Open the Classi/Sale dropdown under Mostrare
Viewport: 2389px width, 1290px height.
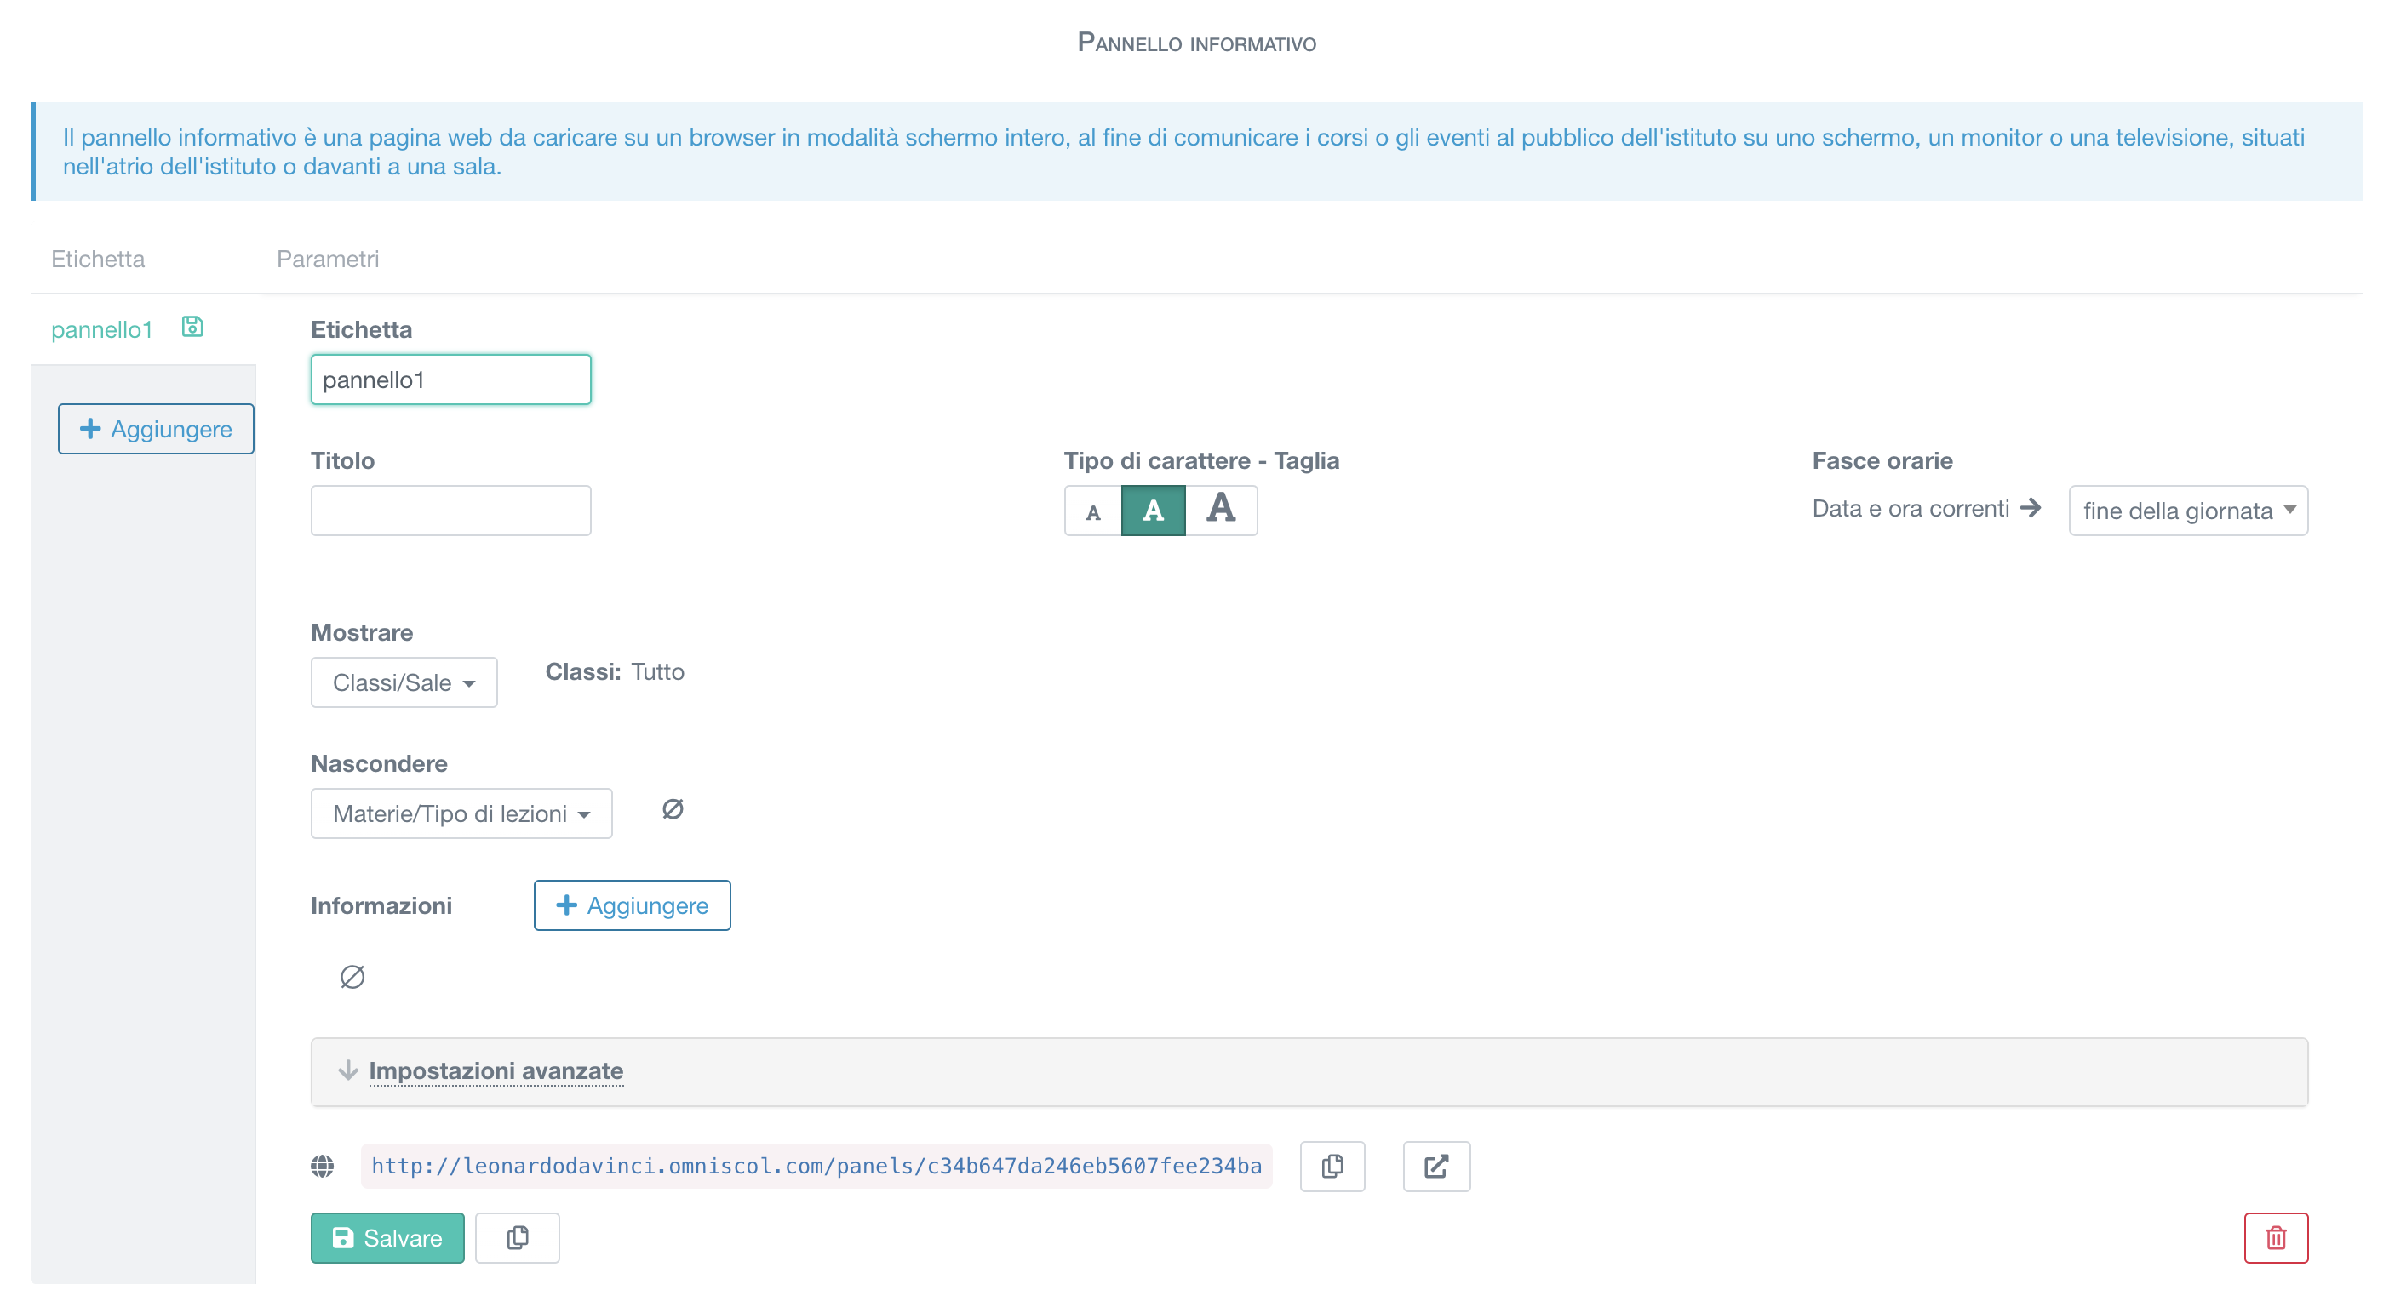coord(404,682)
